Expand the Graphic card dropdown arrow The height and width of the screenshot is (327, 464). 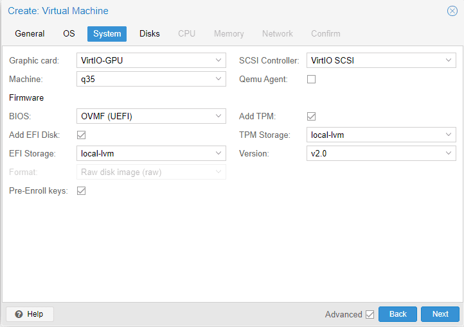click(219, 60)
